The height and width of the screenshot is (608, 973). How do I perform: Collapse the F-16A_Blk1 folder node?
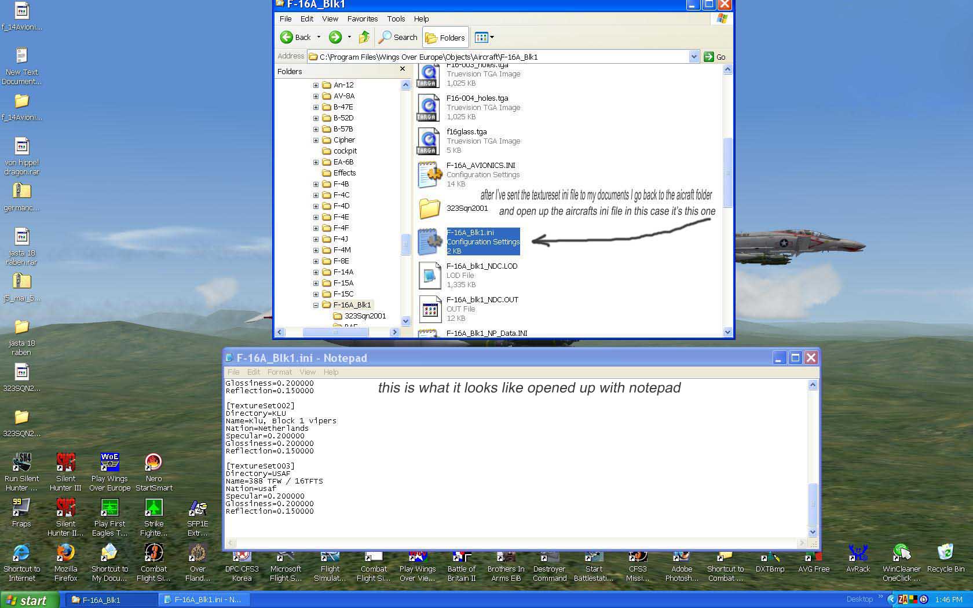pos(316,305)
